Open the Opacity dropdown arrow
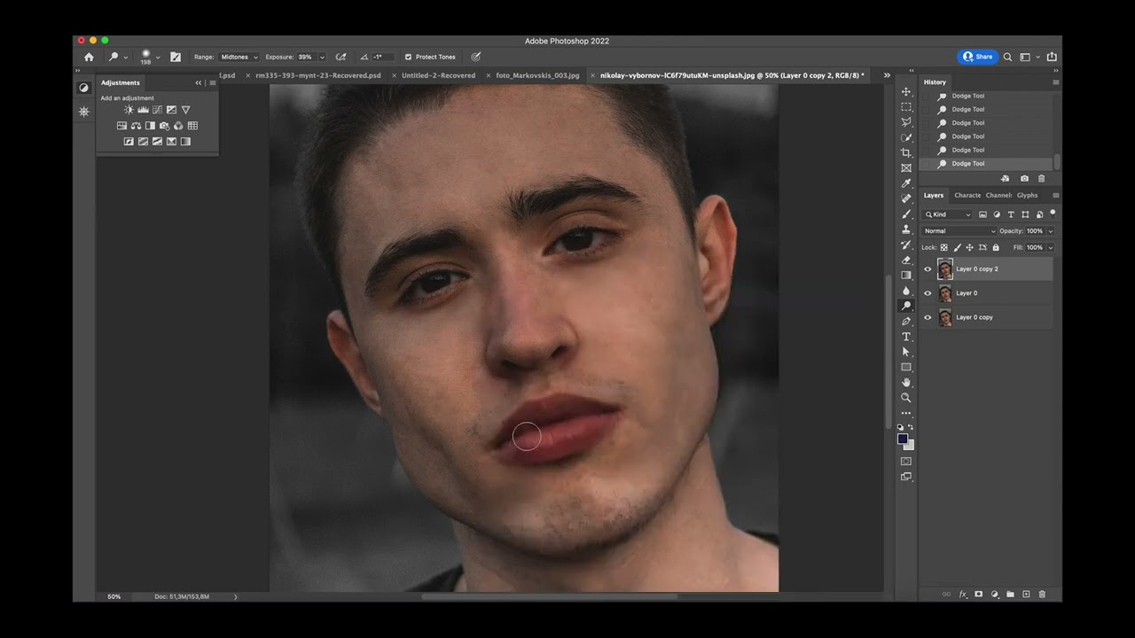 (1050, 231)
